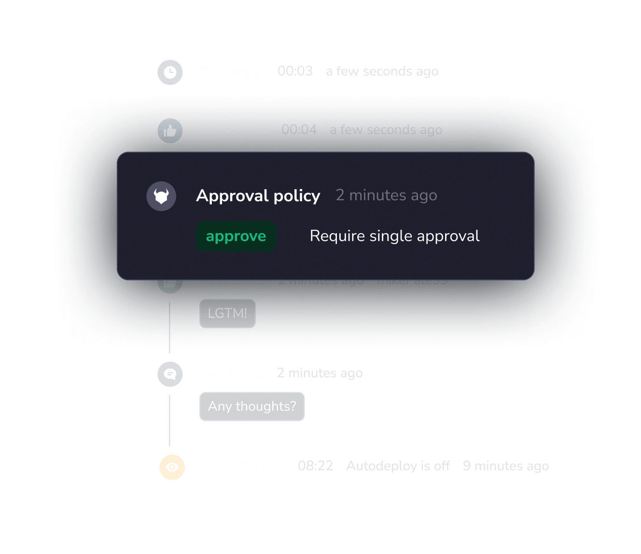
Task: Click the Autodeploy is off label
Action: [398, 466]
